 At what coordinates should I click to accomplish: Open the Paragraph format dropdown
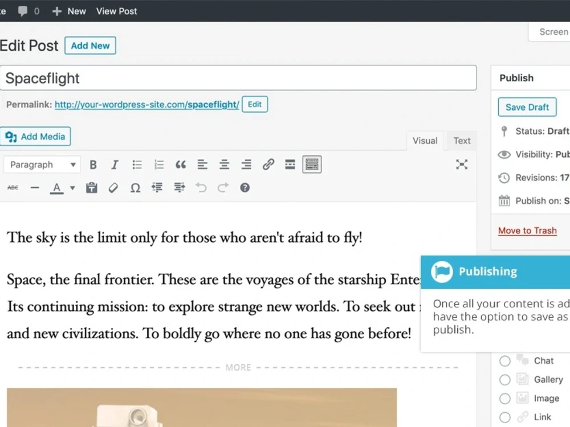(x=42, y=165)
